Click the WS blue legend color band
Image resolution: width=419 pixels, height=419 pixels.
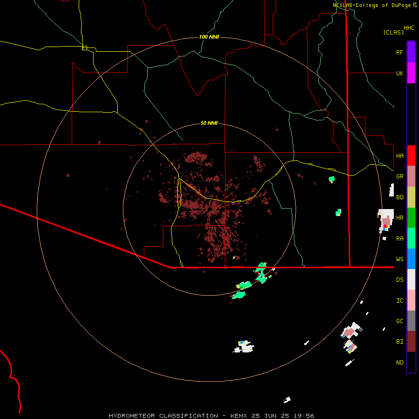(411, 259)
